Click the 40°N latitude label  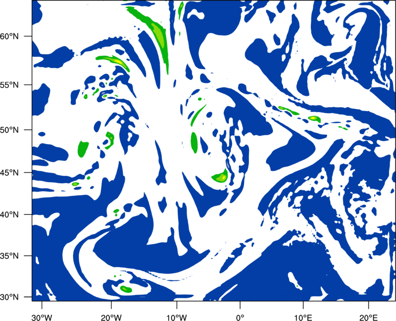pos(9,215)
